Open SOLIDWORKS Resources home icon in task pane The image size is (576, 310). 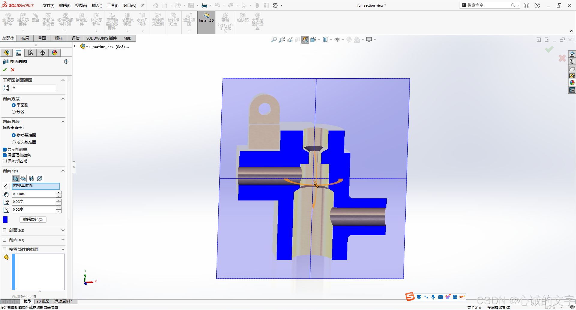(x=572, y=54)
